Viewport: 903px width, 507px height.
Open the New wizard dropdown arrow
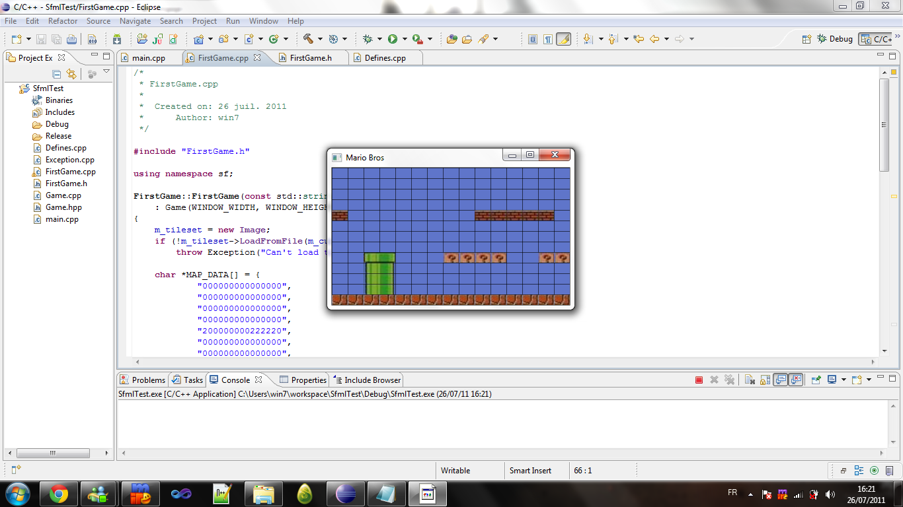[x=28, y=40]
